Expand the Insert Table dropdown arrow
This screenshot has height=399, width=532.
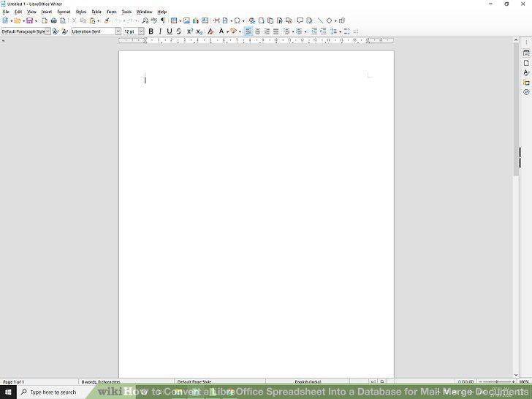pos(180,21)
